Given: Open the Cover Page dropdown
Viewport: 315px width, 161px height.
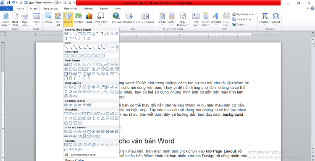Looking at the screenshot, I should pyautogui.click(x=5, y=19).
